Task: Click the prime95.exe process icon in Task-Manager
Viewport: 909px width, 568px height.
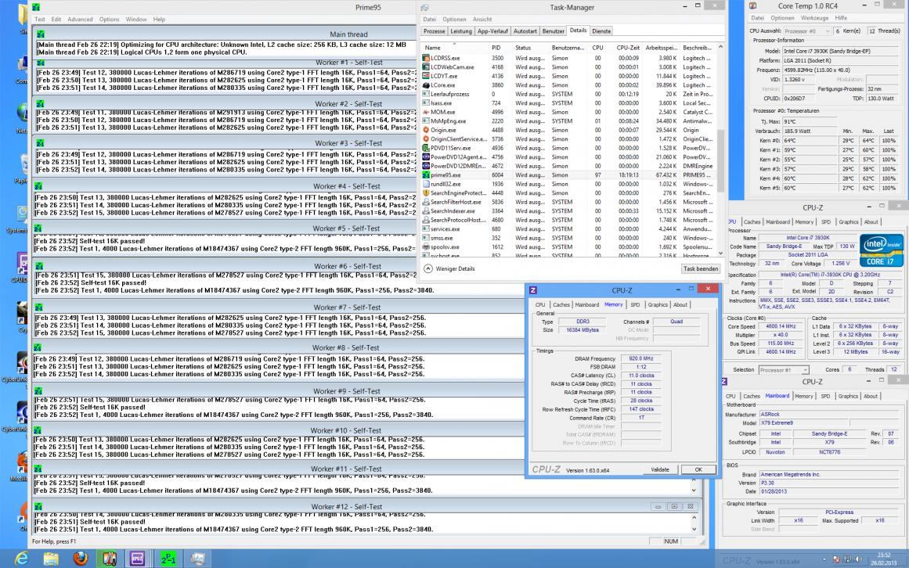Action: tap(425, 174)
